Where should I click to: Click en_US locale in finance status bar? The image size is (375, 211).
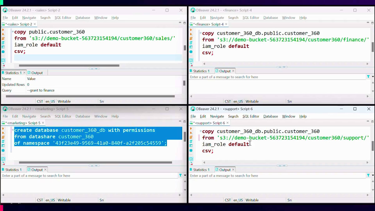[x=238, y=101]
